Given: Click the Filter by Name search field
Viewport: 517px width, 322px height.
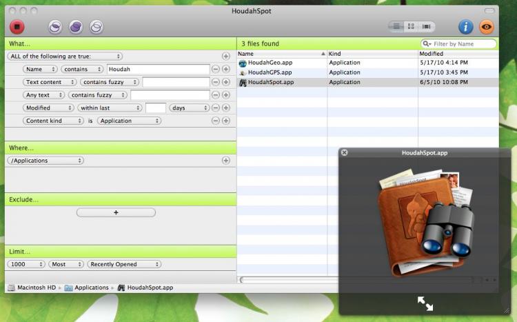Looking at the screenshot, I should pyautogui.click(x=458, y=43).
